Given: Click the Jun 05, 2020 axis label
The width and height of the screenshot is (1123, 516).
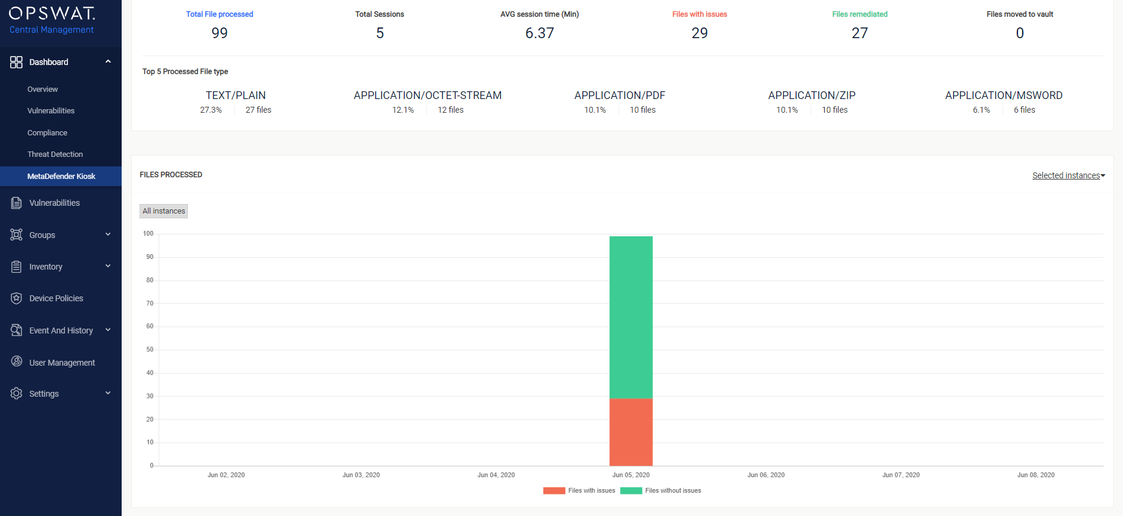Looking at the screenshot, I should click(631, 475).
